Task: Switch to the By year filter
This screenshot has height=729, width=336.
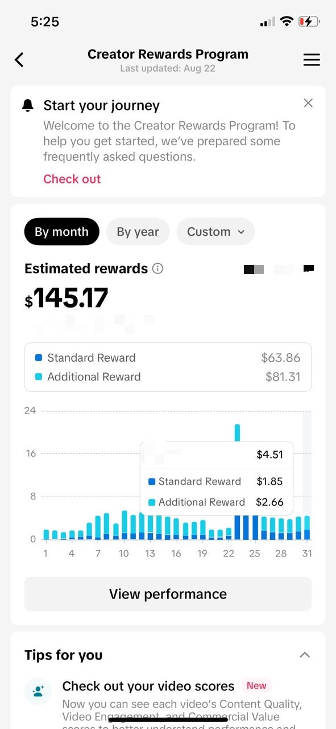Action: point(138,232)
